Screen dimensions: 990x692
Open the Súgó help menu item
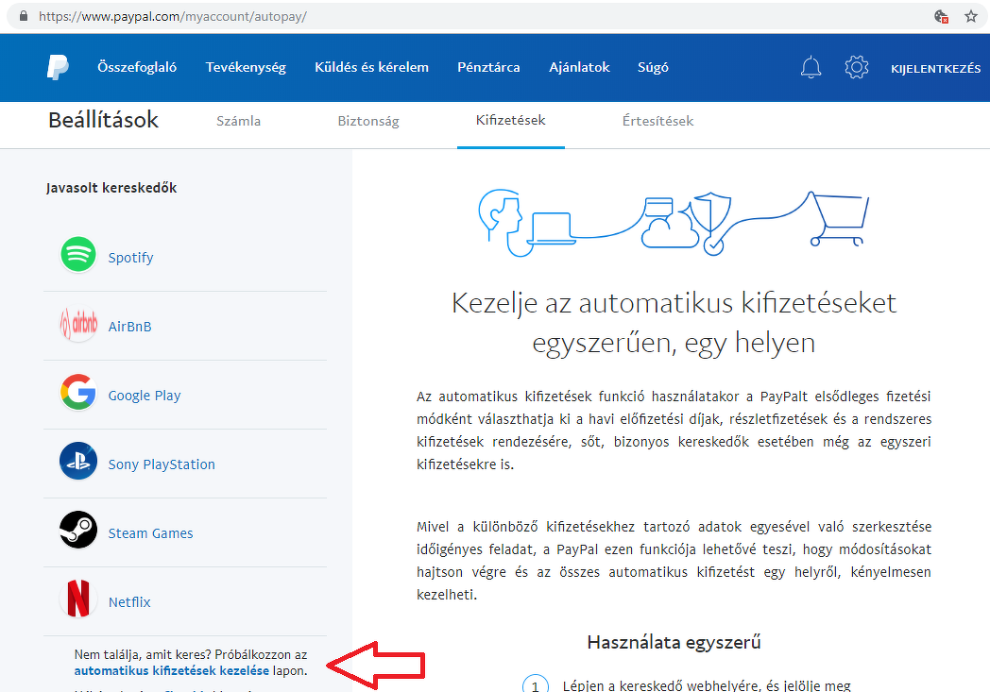[653, 67]
